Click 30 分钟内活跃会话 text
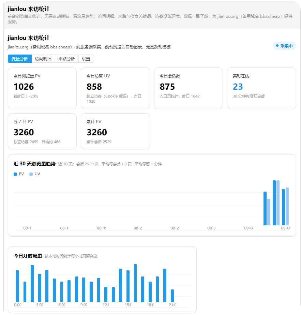 coord(249,96)
